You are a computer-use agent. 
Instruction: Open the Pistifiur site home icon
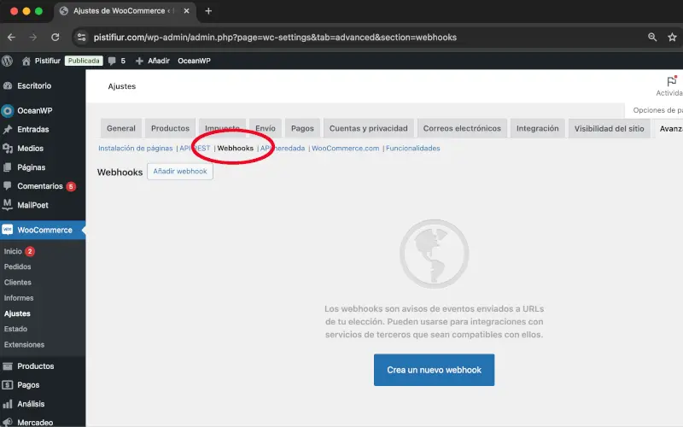point(26,61)
